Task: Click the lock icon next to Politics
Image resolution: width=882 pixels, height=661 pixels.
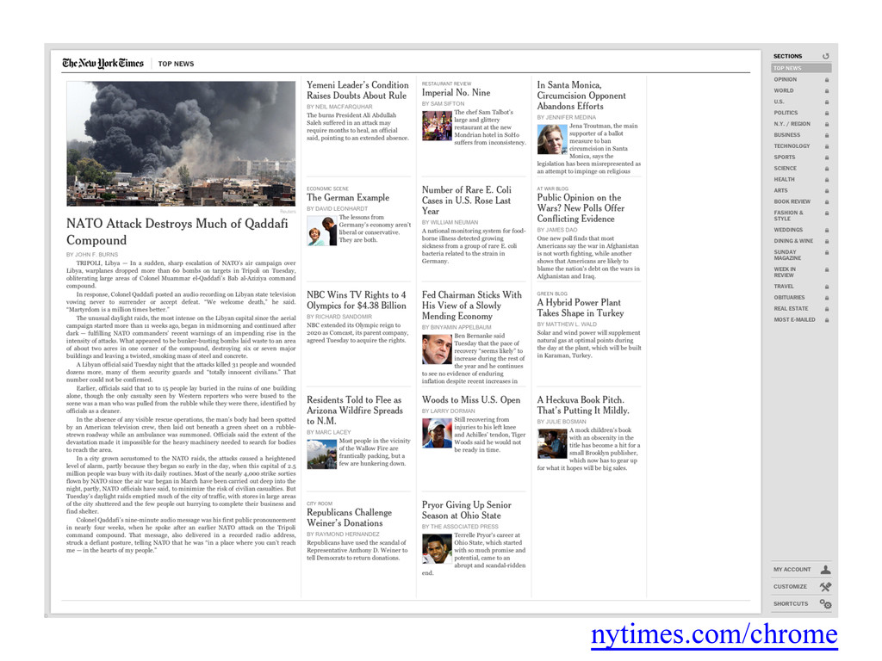Action: 827,113
